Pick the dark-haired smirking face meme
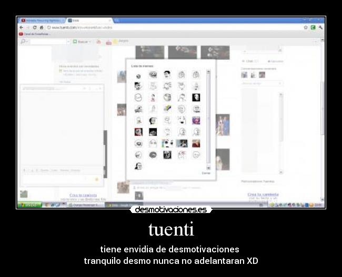 click(167, 74)
